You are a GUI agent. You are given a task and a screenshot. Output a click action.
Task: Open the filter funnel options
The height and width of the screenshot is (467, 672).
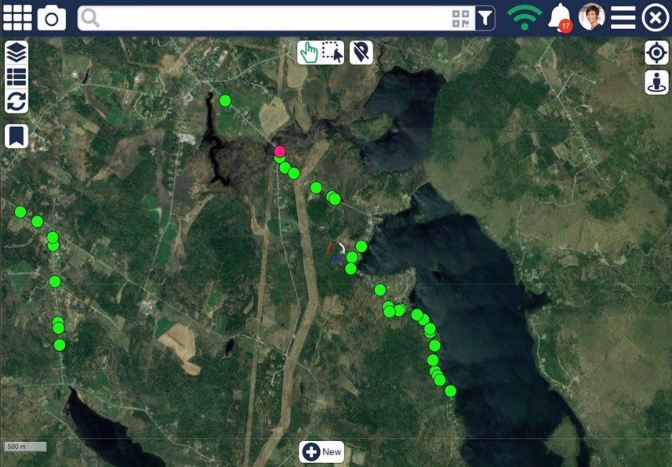pyautogui.click(x=485, y=18)
